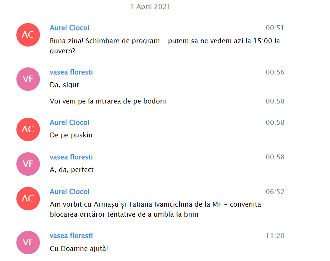
Task: Click the VF avatar beside 'Da, sigur'
Action: pyautogui.click(x=28, y=79)
